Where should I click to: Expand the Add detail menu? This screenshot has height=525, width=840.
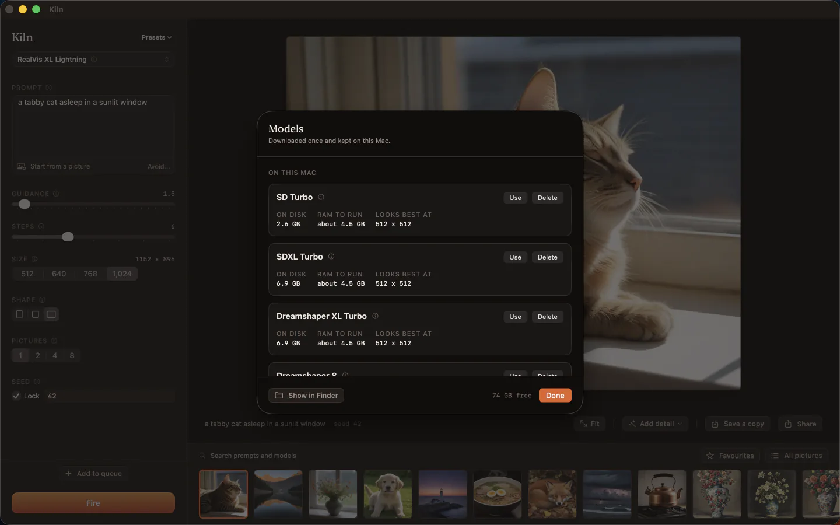coord(655,424)
